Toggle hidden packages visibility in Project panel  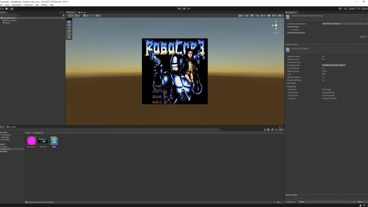pos(281,129)
